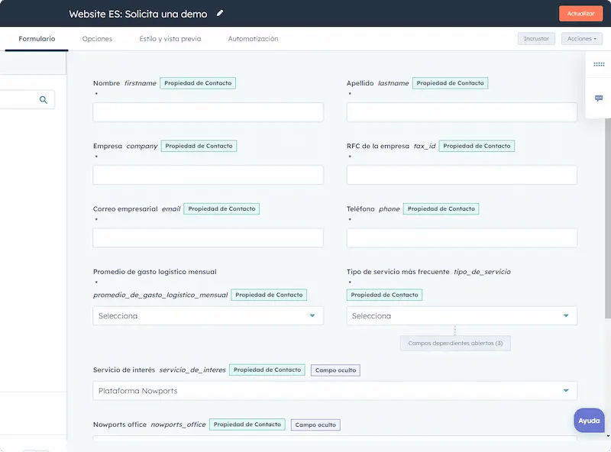Screen dimensions: 611x452
Task: Select the Formulario tab
Action: point(37,39)
